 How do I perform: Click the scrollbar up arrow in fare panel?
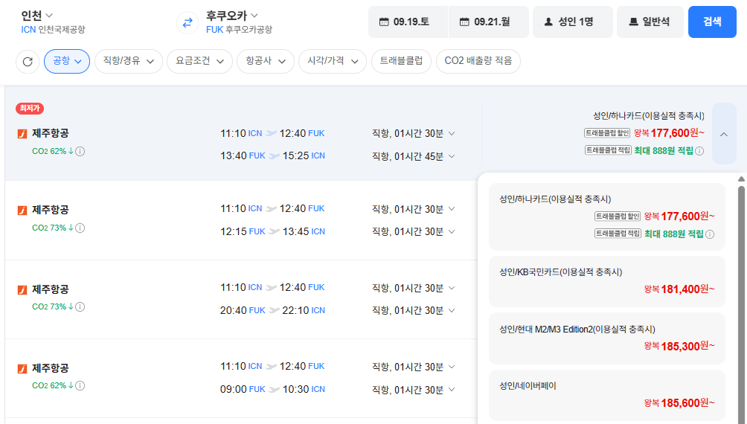point(741,179)
